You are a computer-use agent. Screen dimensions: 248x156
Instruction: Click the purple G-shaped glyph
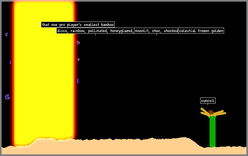(7, 97)
